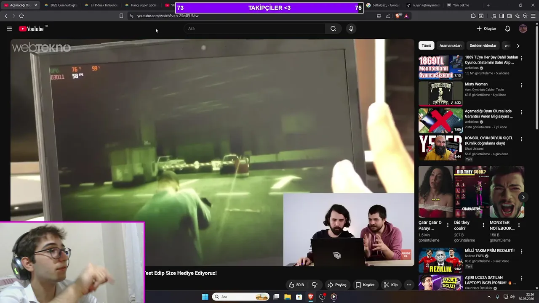Open the Brave playlist music note icon
539x303 pixels.
[x=494, y=16]
